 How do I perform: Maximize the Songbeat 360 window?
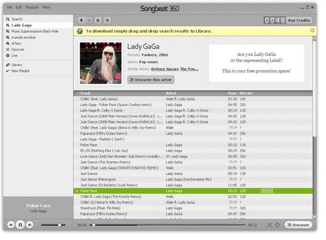308,7
